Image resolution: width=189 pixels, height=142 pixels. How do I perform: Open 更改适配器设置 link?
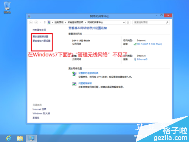tap(40, 37)
